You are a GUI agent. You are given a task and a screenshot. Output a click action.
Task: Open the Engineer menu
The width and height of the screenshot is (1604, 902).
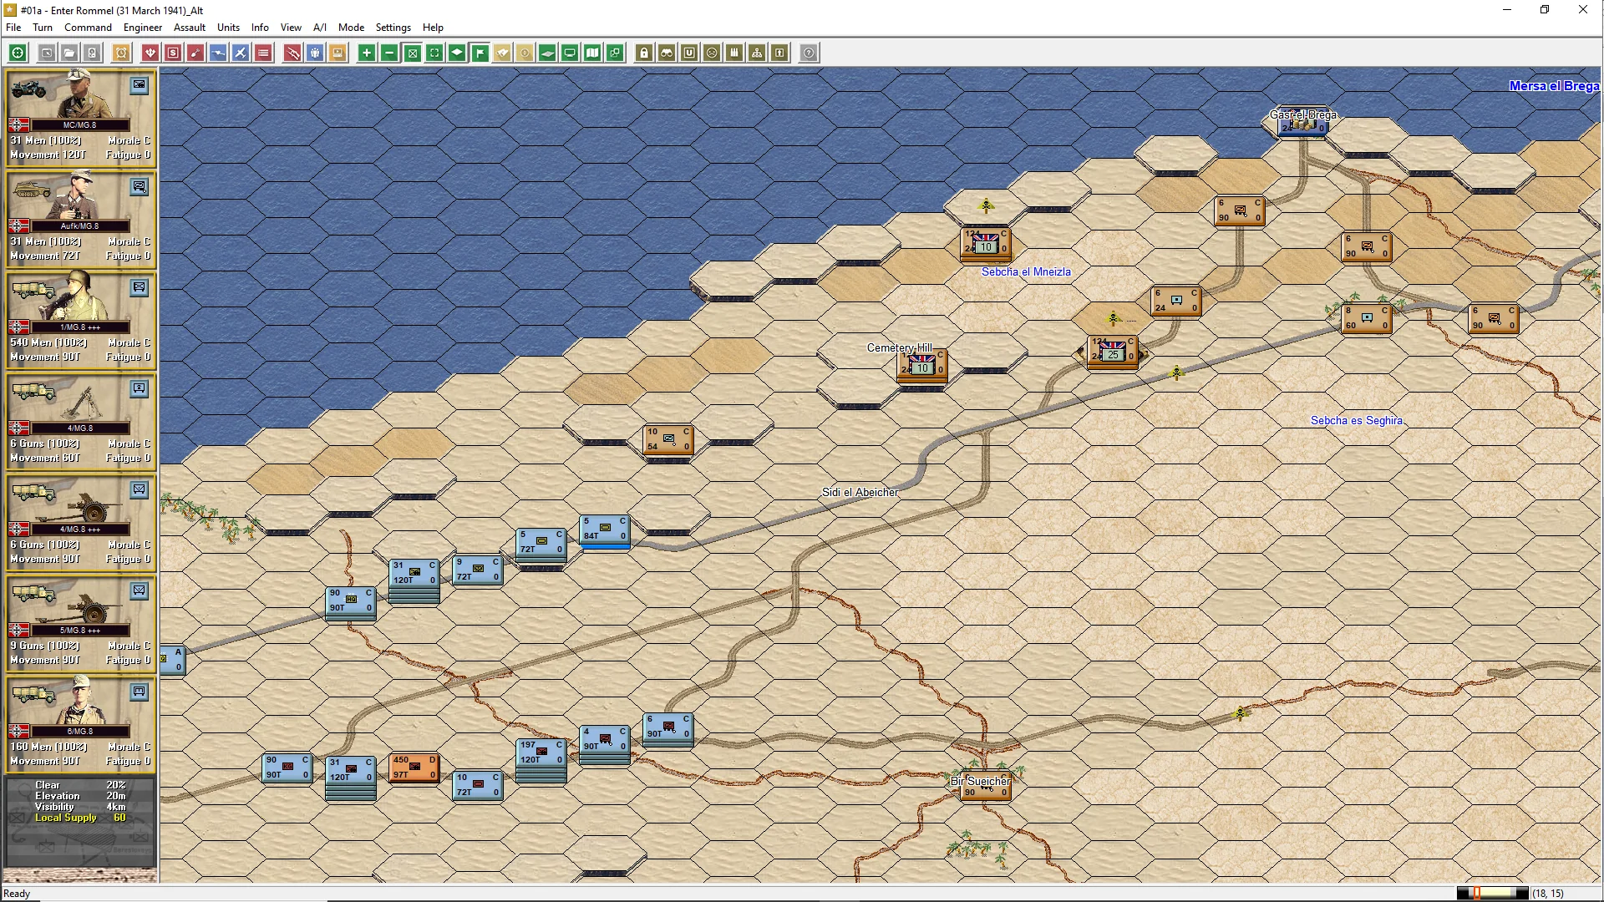[143, 28]
